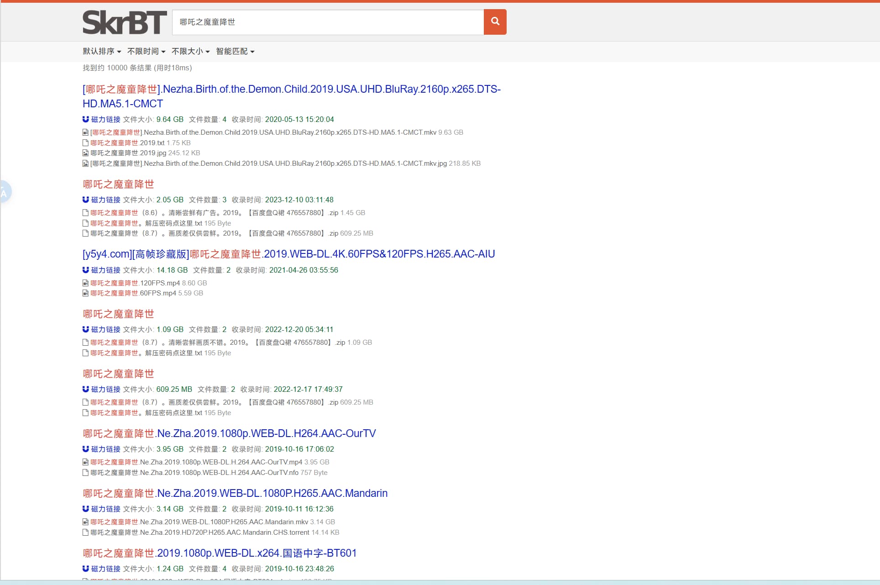Viewport: 880px width, 585px height.
Task: Click the 磁力链接 link dated 2023-12-10
Action: [105, 200]
